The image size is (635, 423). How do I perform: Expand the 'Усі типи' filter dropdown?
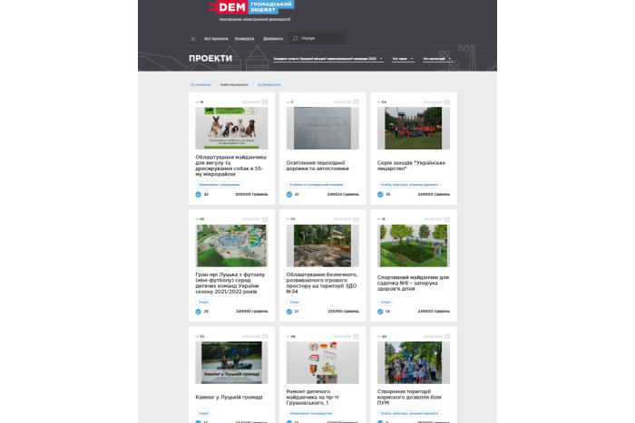pos(402,59)
